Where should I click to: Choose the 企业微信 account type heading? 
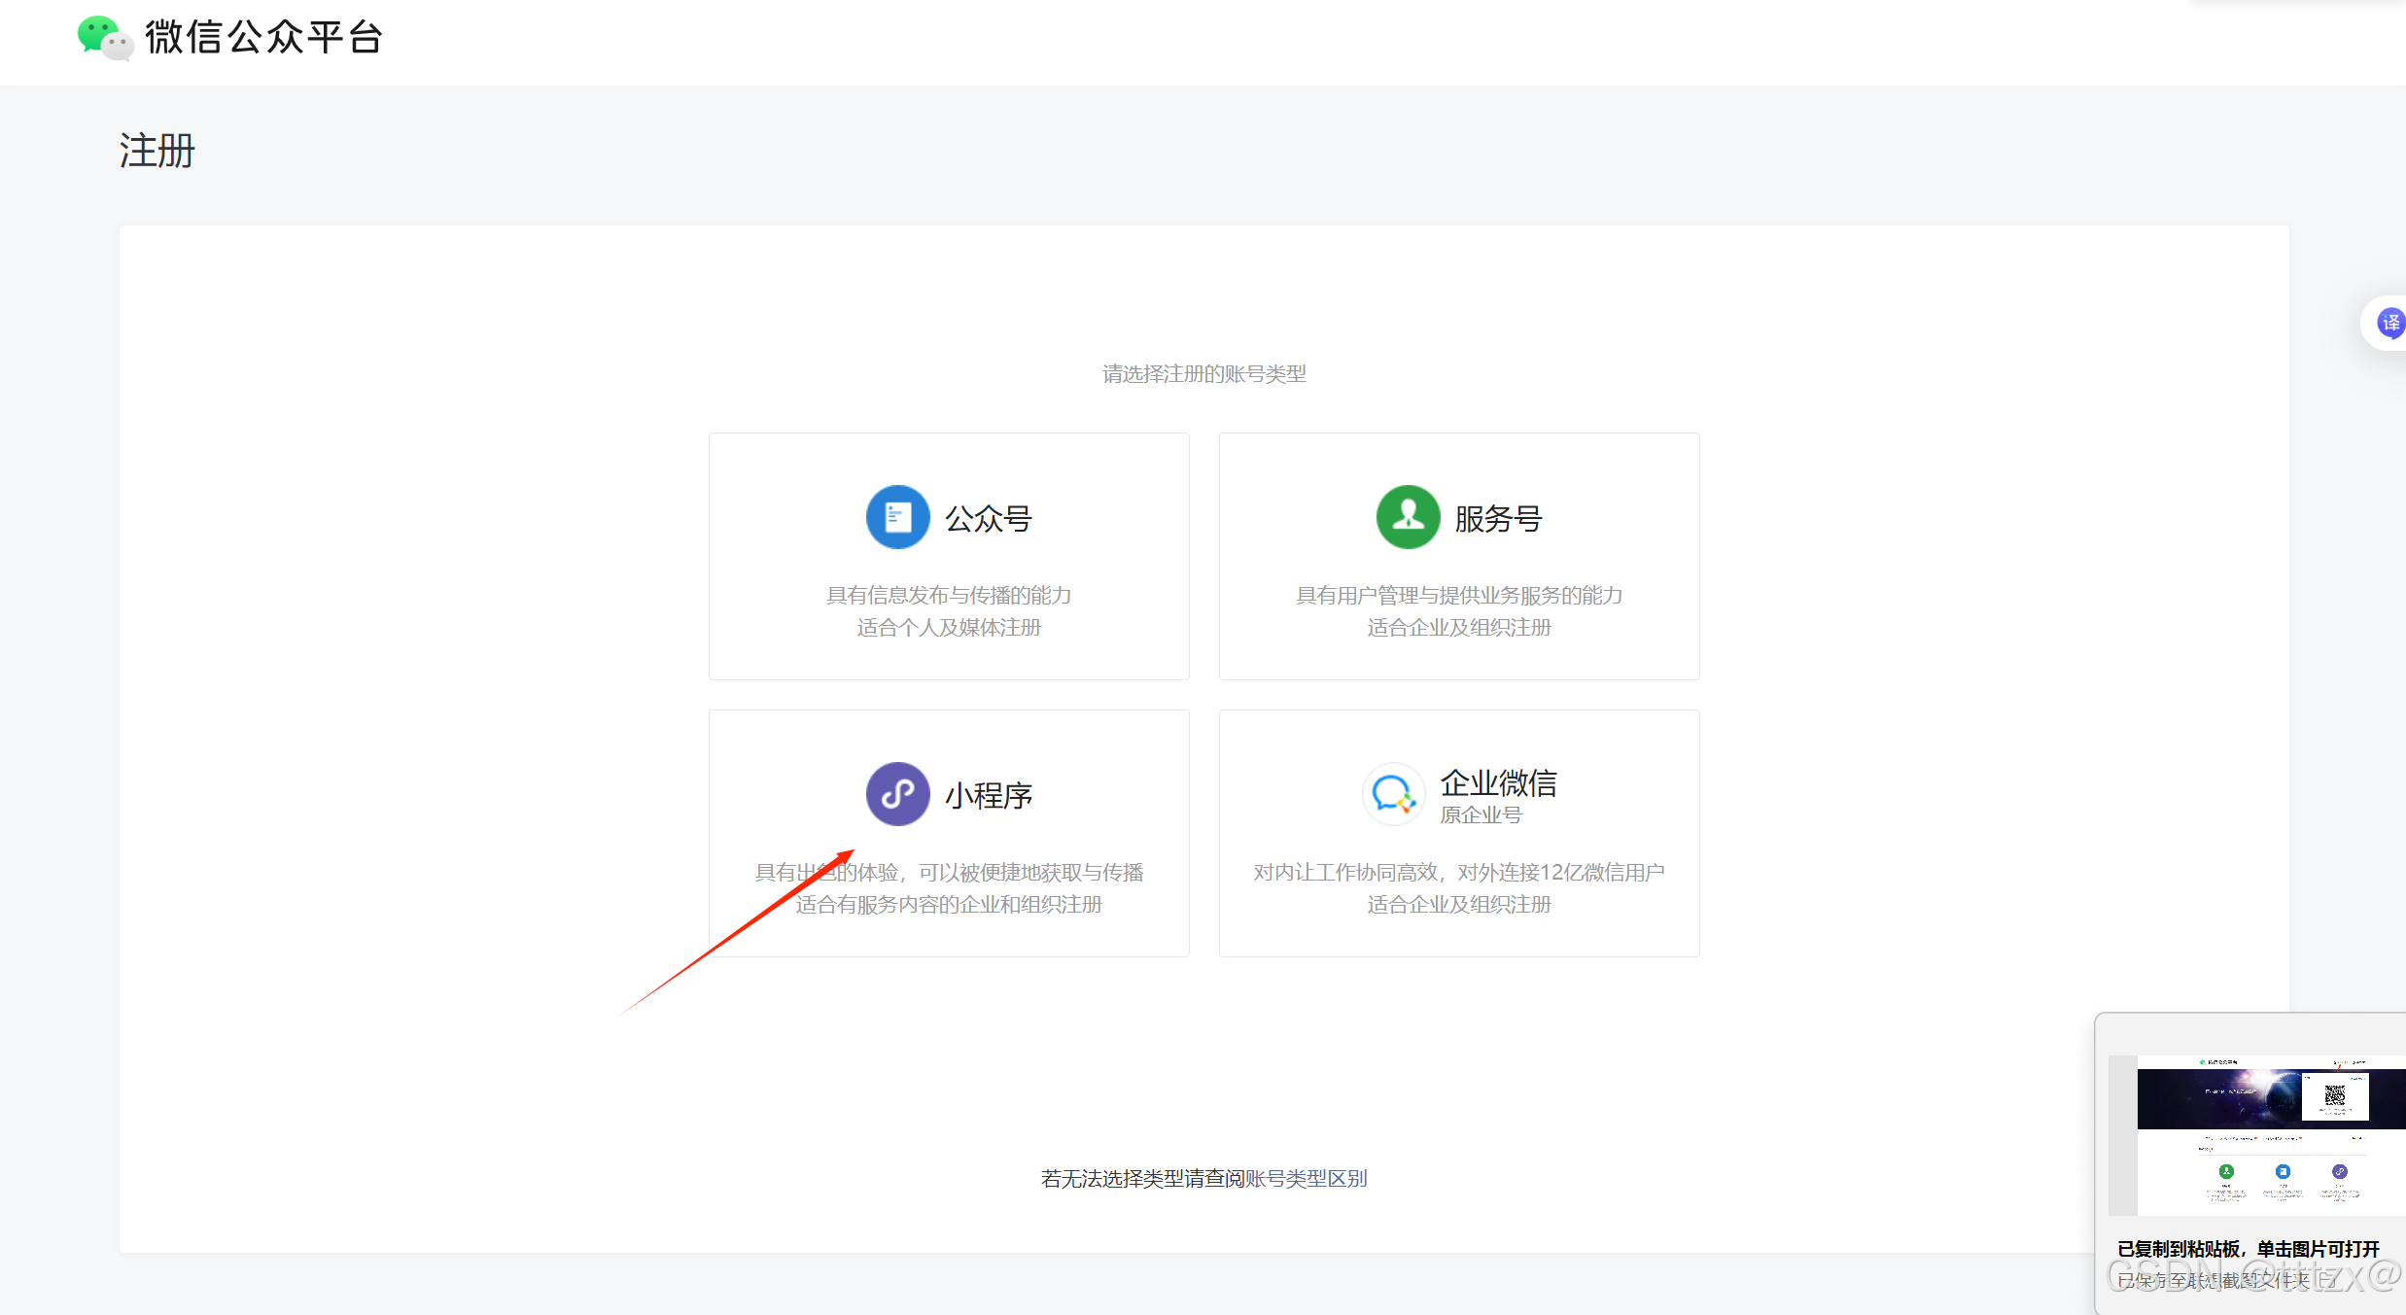pos(1498,782)
